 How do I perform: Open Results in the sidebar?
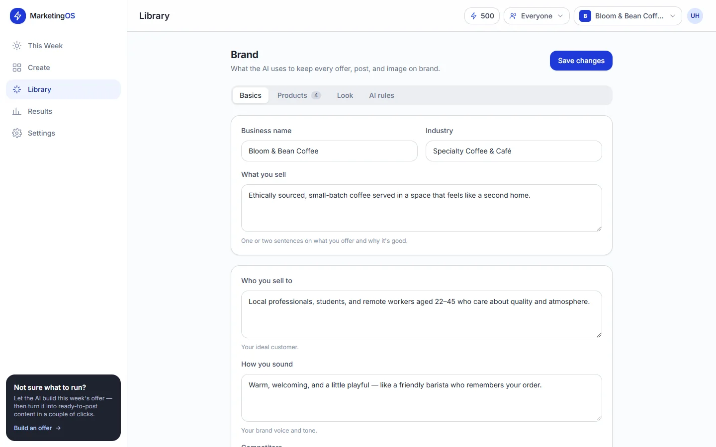[x=63, y=111]
